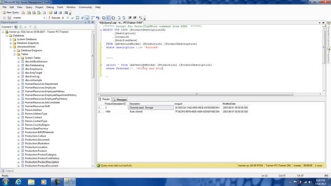The width and height of the screenshot is (331, 186).
Task: Open the Windows Start menu
Action: pyautogui.click(x=6, y=182)
